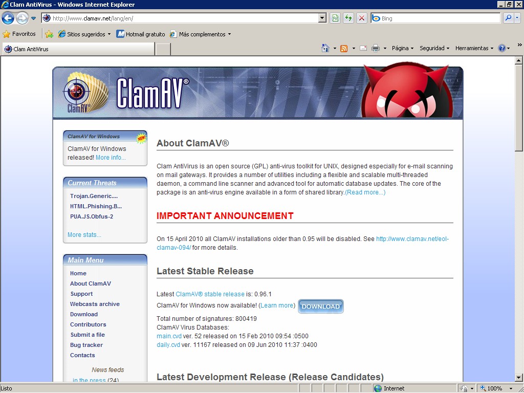Click the Read mail envelope icon
The image size is (524, 393).
pos(363,49)
